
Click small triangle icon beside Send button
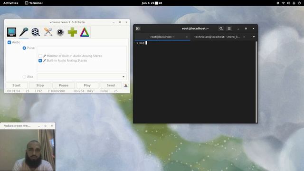126,85
